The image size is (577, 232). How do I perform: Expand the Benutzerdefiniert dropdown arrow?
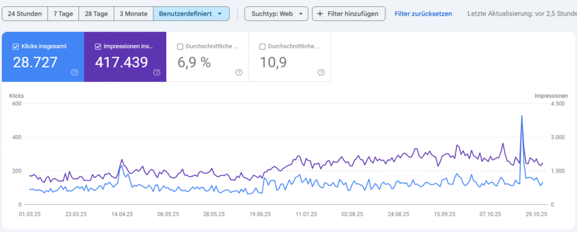click(219, 13)
